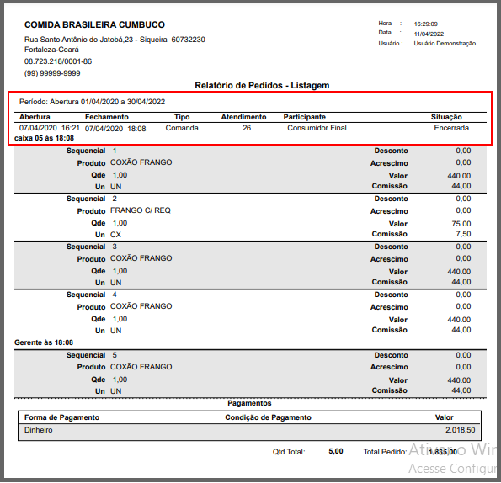Select the closing timestamp 07/04/2020 18:08
Screen dimensions: 501x483
coord(115,129)
